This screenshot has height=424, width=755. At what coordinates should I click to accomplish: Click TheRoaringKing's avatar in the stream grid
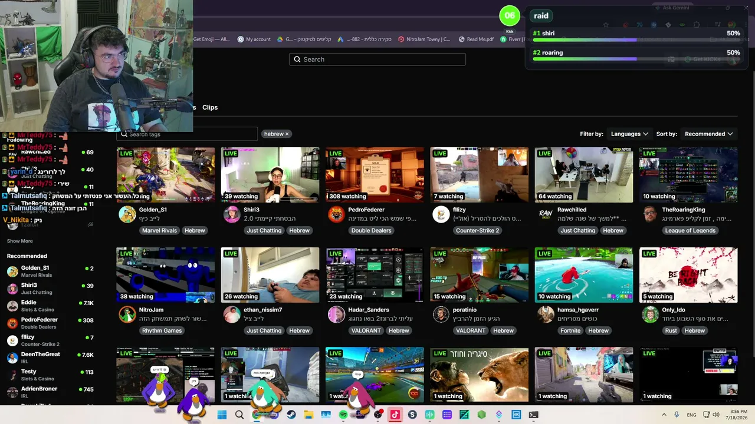click(x=650, y=214)
